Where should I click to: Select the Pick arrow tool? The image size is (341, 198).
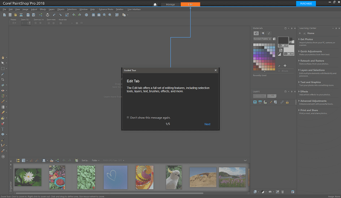point(3,63)
